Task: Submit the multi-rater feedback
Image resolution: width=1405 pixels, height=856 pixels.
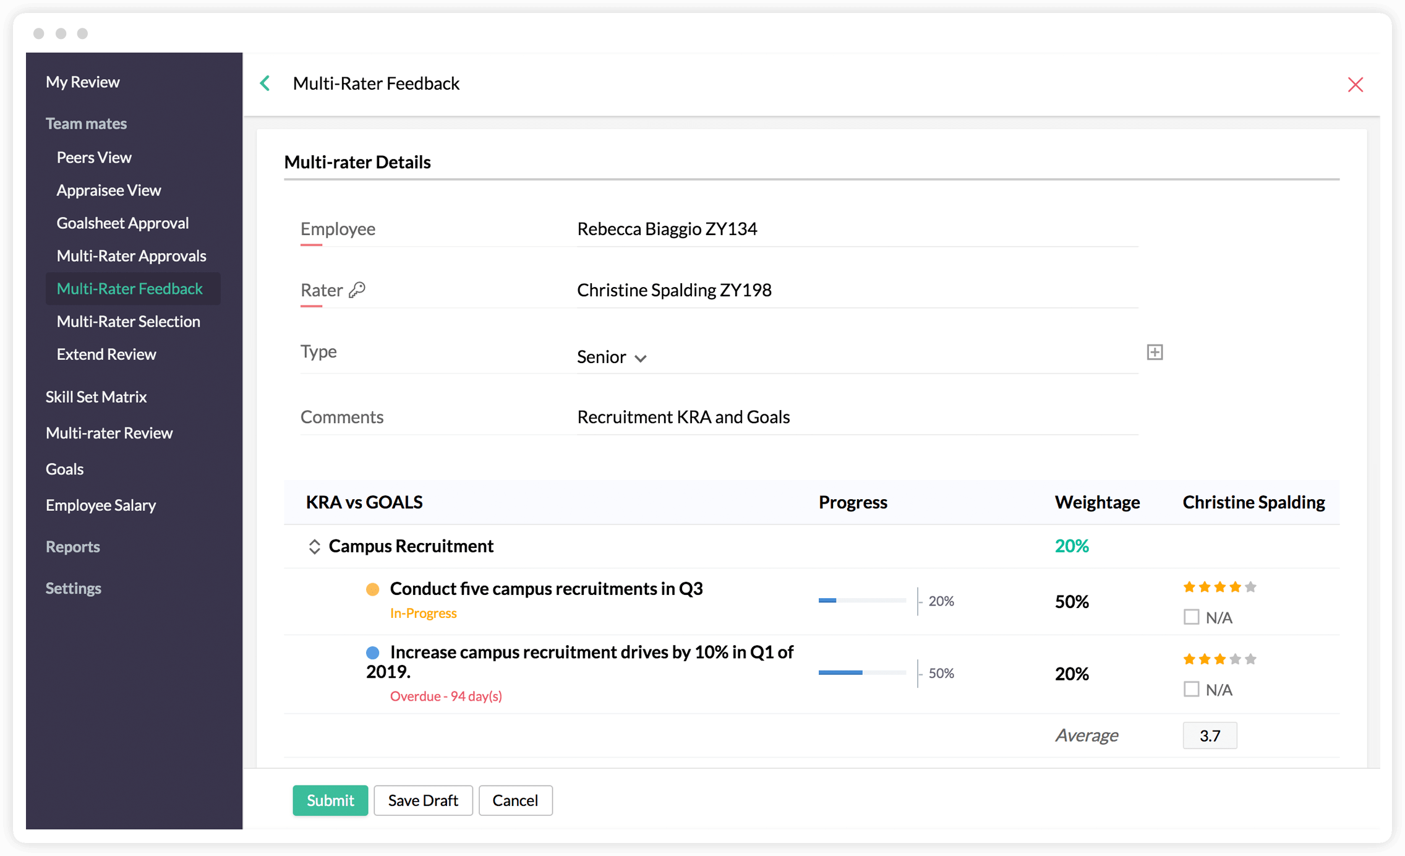Action: point(330,800)
